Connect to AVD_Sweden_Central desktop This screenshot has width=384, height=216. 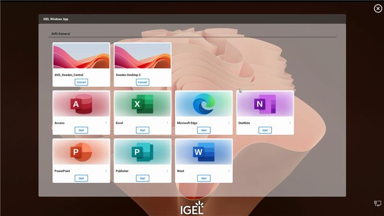click(81, 82)
